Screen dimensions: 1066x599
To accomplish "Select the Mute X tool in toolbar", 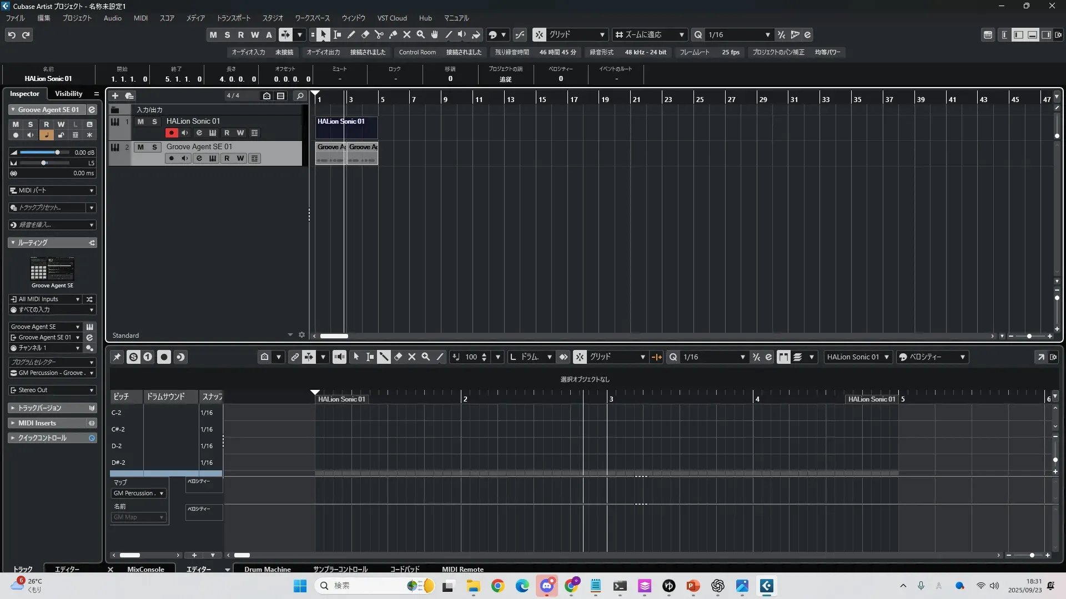I will click(407, 35).
